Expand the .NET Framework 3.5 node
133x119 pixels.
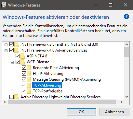click(6, 45)
